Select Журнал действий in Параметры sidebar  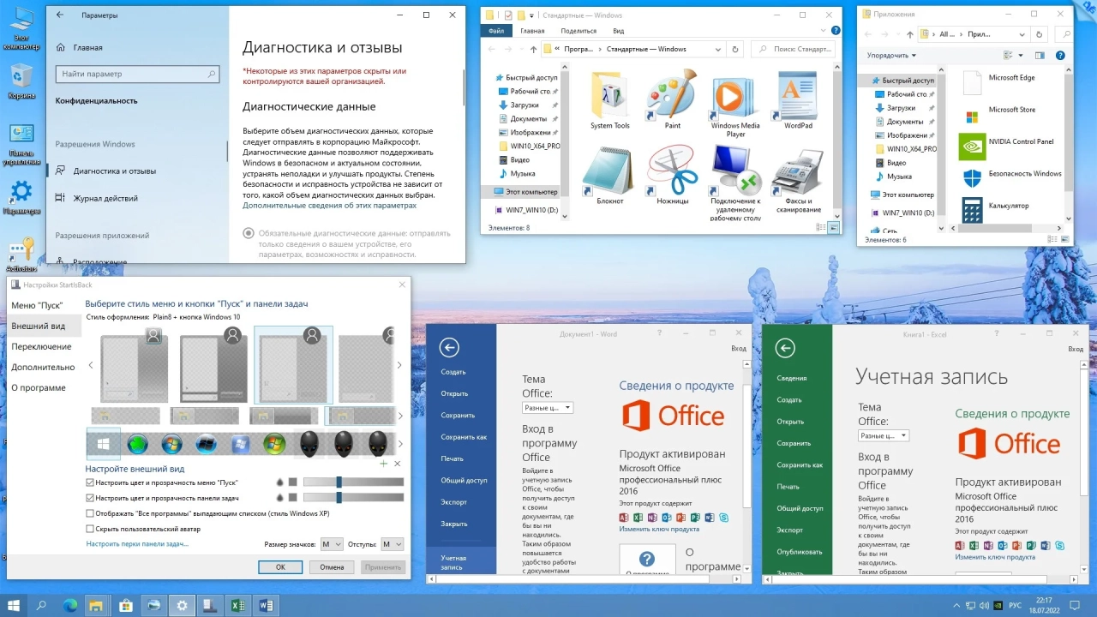tap(105, 198)
